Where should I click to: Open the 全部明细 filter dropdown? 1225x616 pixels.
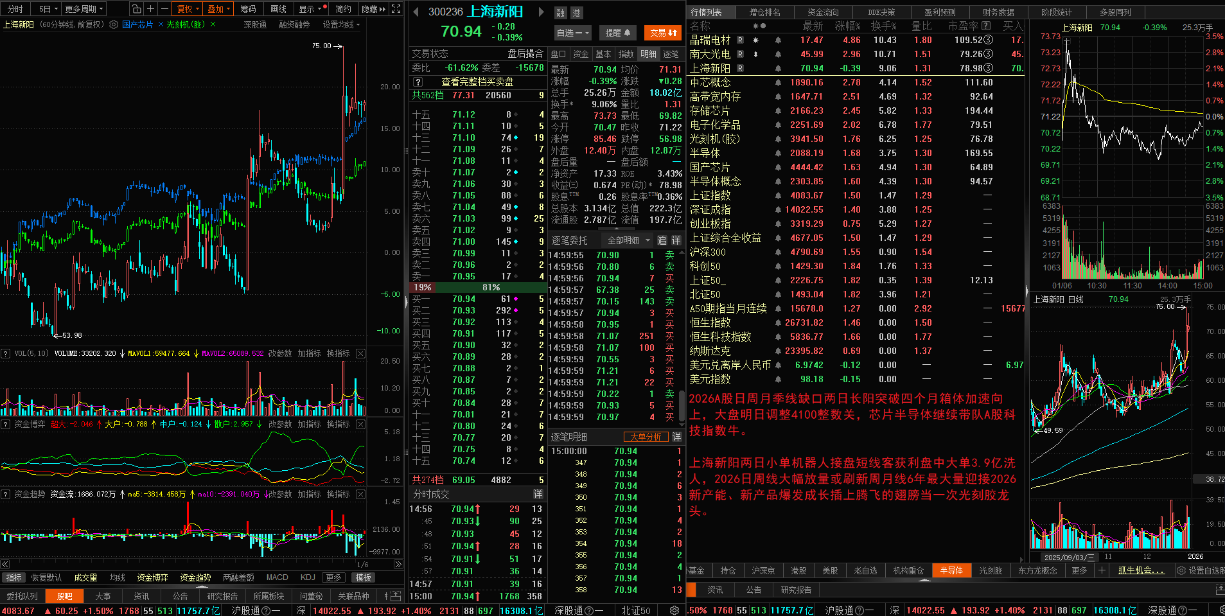pos(629,240)
